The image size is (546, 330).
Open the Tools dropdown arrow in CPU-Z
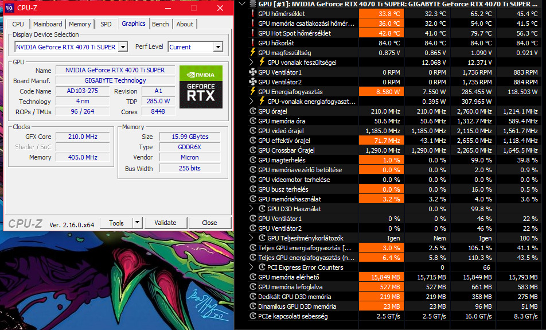(138, 223)
